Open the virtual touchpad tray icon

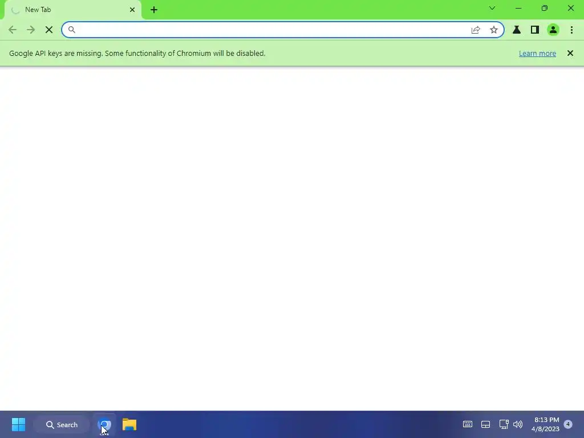(x=485, y=424)
